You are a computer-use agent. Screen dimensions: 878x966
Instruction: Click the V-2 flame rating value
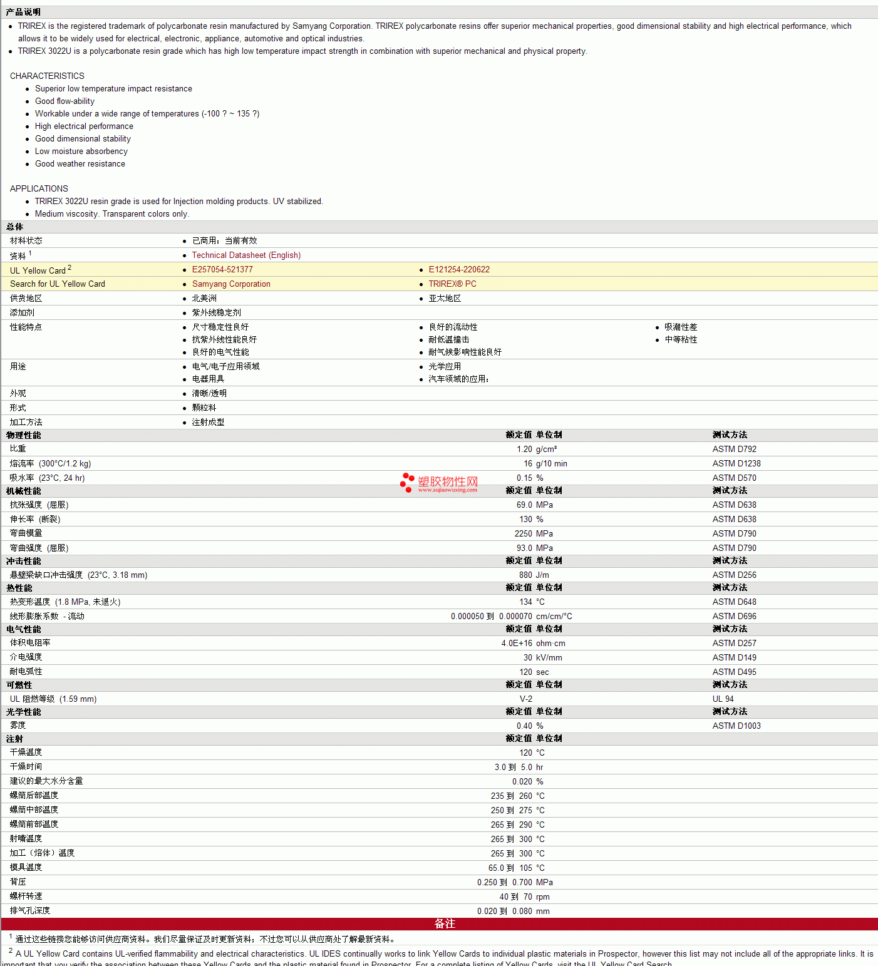[526, 699]
